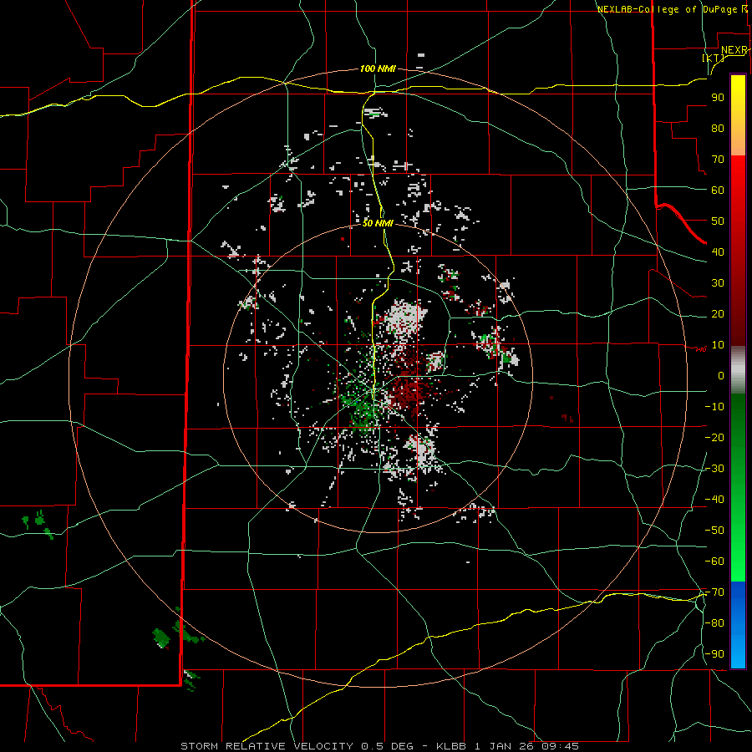This screenshot has width=752, height=752.
Task: Click the 60 value on the velocity legend
Action: coord(718,190)
